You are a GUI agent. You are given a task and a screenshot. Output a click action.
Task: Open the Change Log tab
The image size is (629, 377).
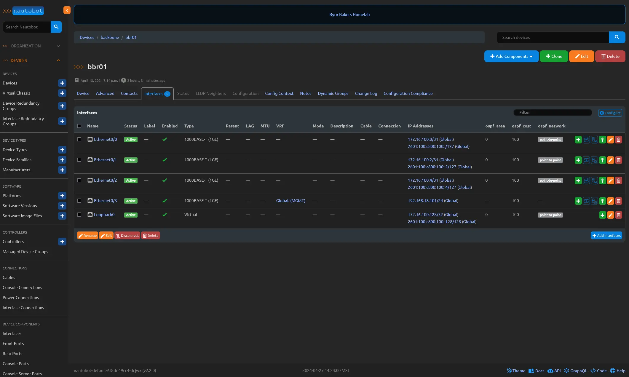[x=366, y=93]
